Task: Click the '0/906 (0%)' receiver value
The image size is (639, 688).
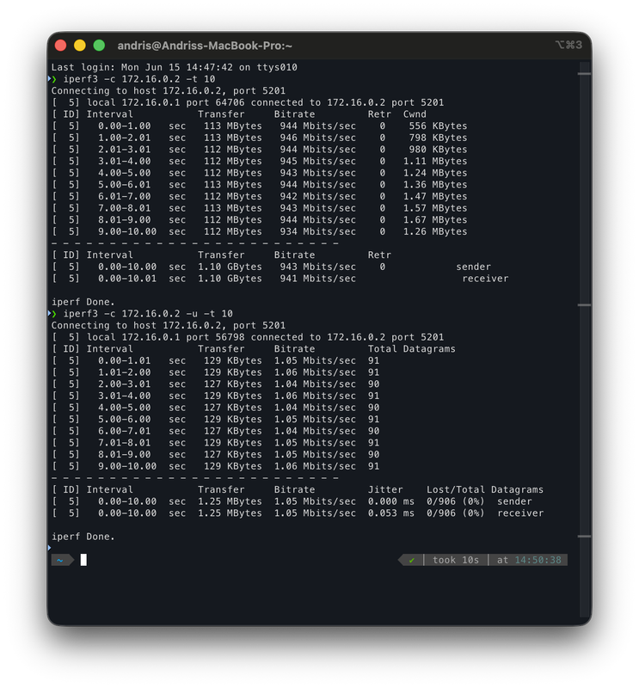Action: [x=456, y=513]
